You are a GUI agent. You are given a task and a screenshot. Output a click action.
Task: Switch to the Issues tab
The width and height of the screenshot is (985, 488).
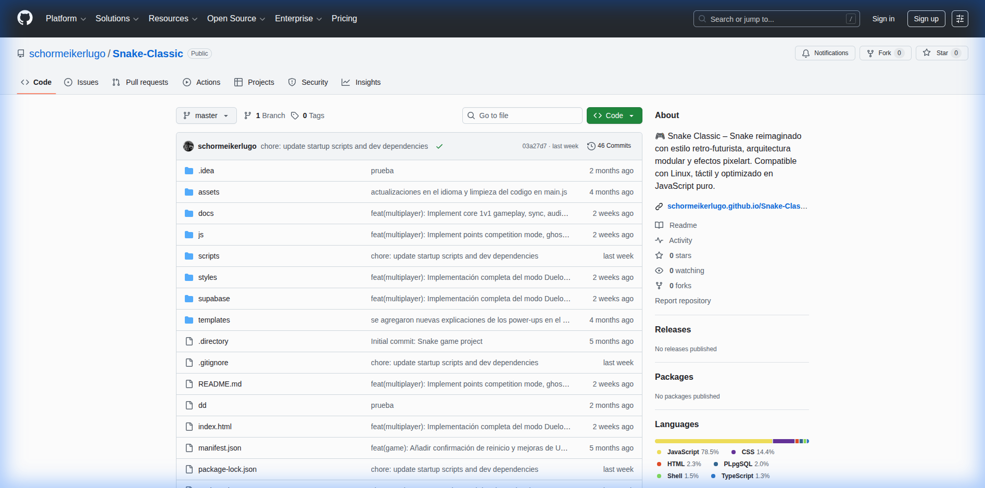point(81,82)
